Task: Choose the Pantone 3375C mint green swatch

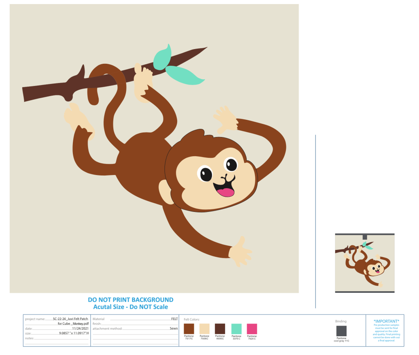Action: tap(236, 329)
